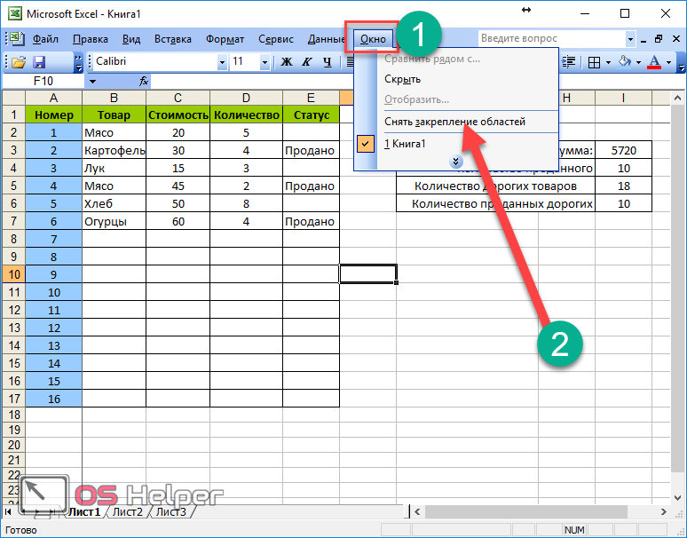Open the font size dropdown for 11
Screen dimensions: 687x538
tap(265, 62)
